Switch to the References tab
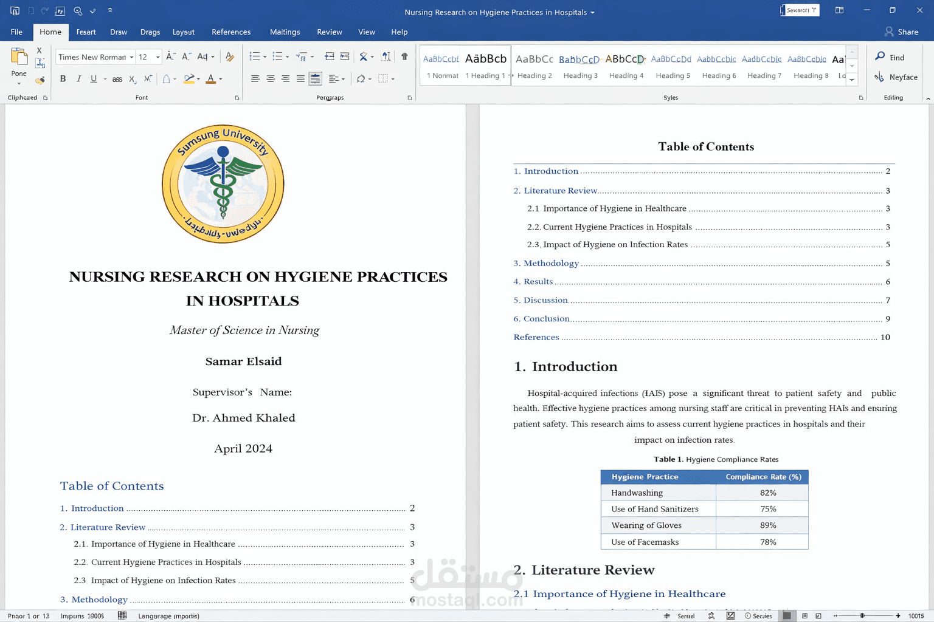Viewport: 934px width, 622px height. 231,32
